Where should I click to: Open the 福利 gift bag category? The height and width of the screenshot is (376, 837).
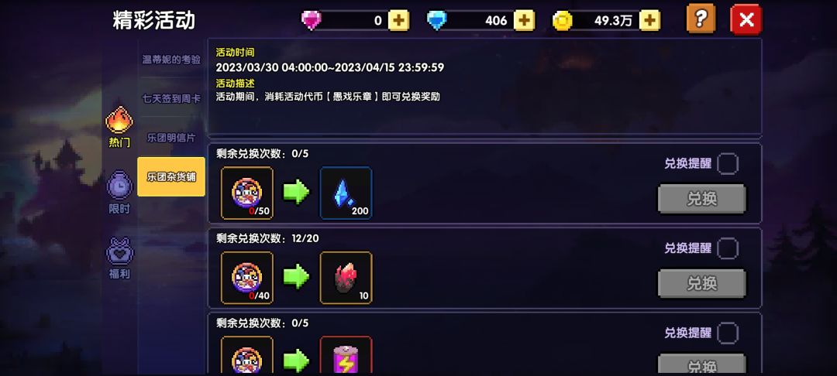coord(119,251)
